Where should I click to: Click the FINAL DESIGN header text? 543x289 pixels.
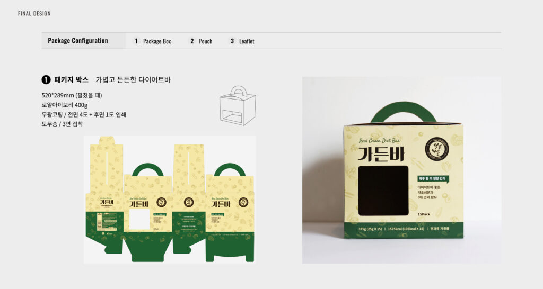coord(34,13)
